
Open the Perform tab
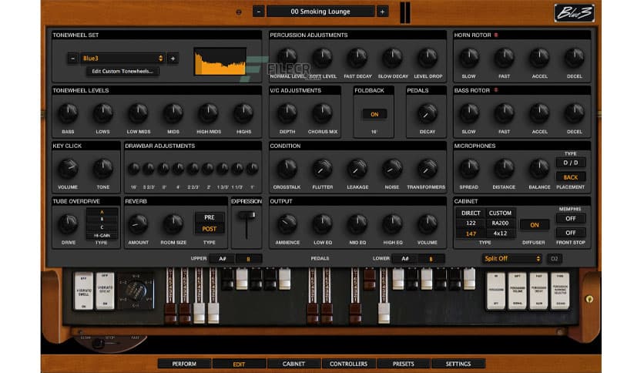184,364
